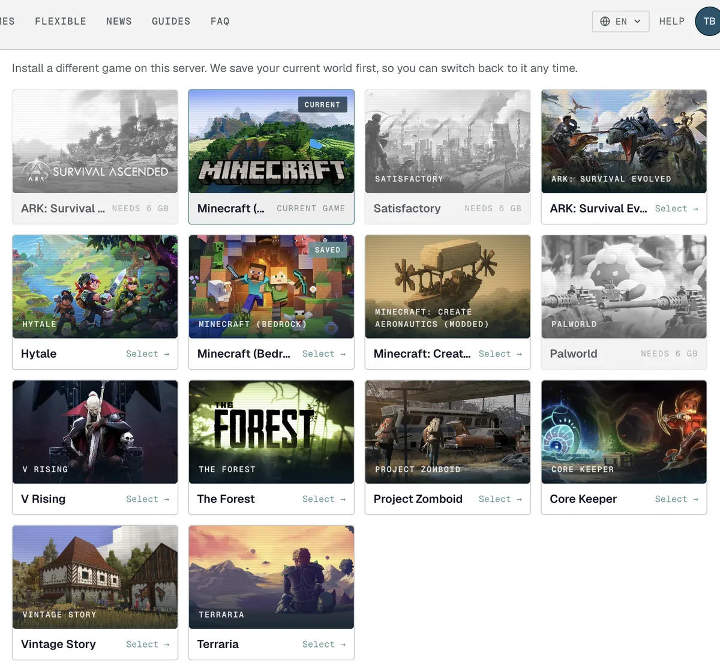Click Select for Minecraft (Bedrock)
This screenshot has height=671, width=720.
(x=324, y=354)
